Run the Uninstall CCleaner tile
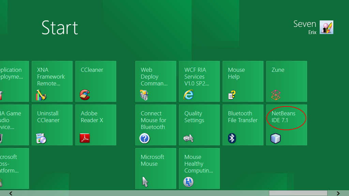 tap(52, 125)
